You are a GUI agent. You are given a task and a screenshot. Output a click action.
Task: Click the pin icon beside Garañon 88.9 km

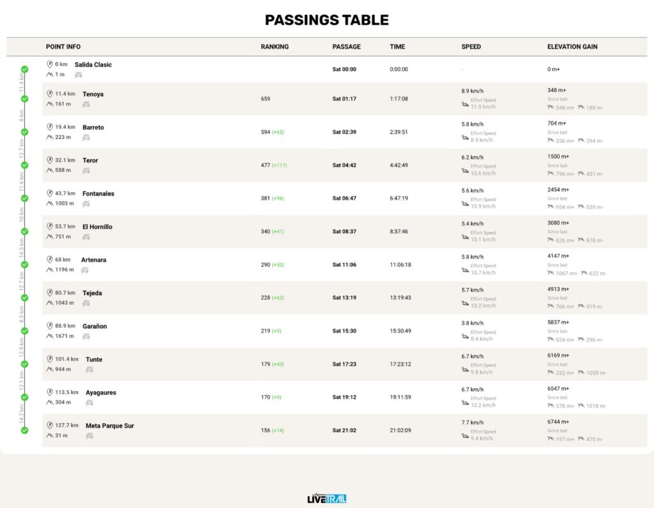pyautogui.click(x=50, y=325)
